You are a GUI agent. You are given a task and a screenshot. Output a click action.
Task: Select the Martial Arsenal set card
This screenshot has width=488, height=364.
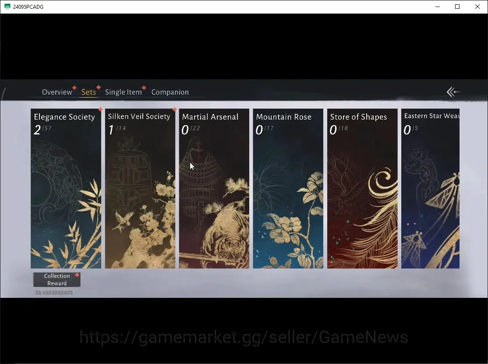(x=214, y=188)
